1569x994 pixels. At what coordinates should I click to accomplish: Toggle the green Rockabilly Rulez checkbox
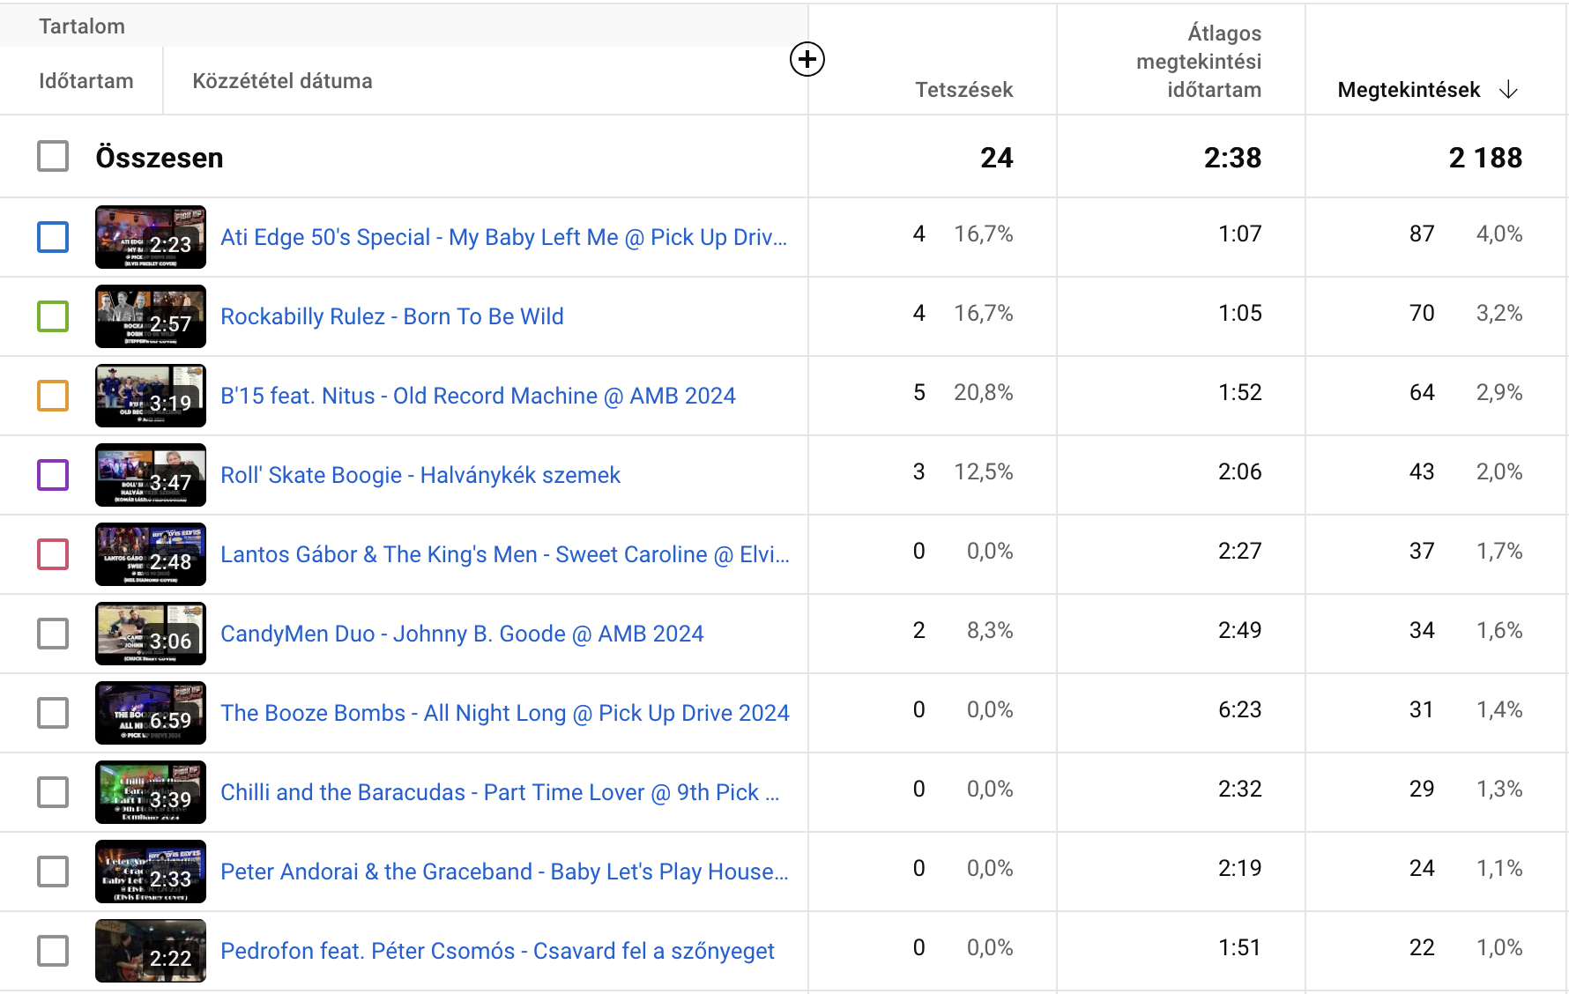[53, 316]
